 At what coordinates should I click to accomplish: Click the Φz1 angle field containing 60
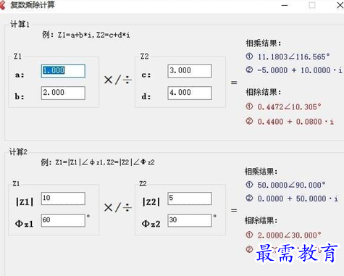pyautogui.click(x=63, y=220)
